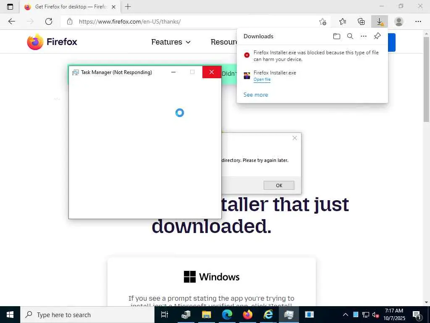This screenshot has height=323, width=430.
Task: View site information lock icon
Action: click(70, 21)
